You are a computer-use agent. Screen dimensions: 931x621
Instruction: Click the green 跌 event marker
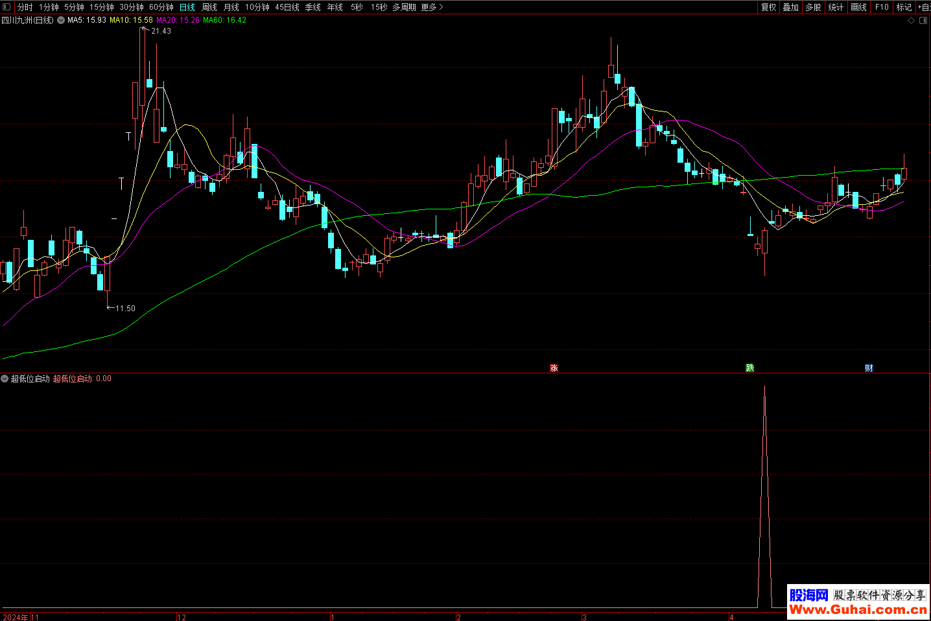click(x=750, y=368)
